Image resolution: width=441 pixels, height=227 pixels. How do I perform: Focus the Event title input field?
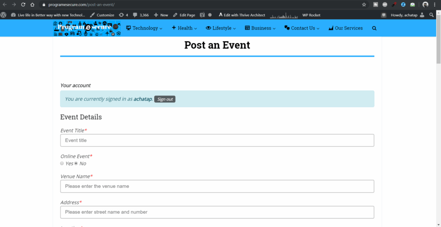(217, 140)
